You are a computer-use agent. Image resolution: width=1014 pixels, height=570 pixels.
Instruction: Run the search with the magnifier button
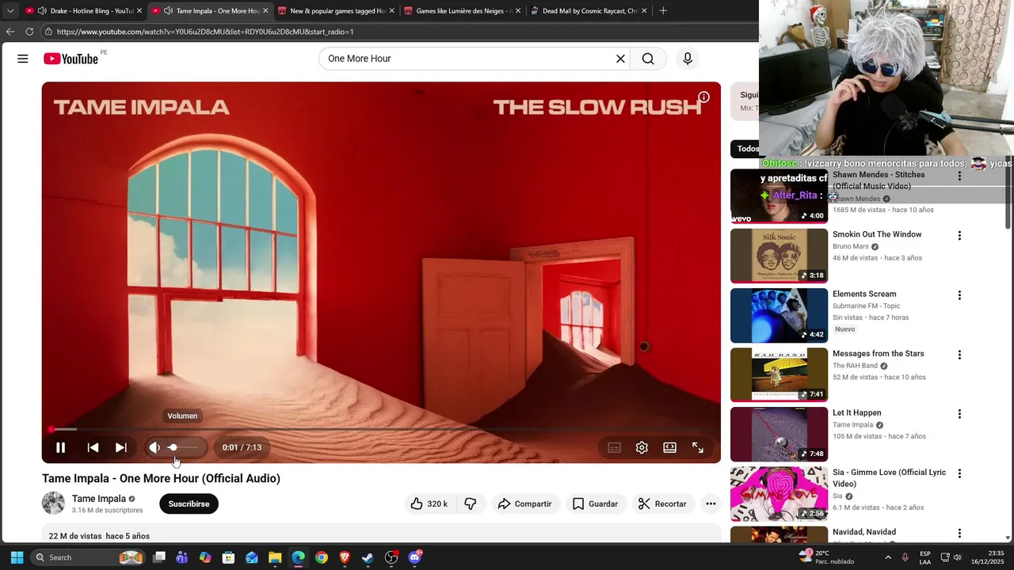(x=648, y=59)
